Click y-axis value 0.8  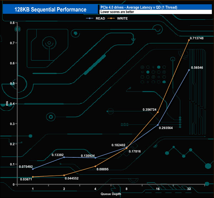tap(12, 23)
